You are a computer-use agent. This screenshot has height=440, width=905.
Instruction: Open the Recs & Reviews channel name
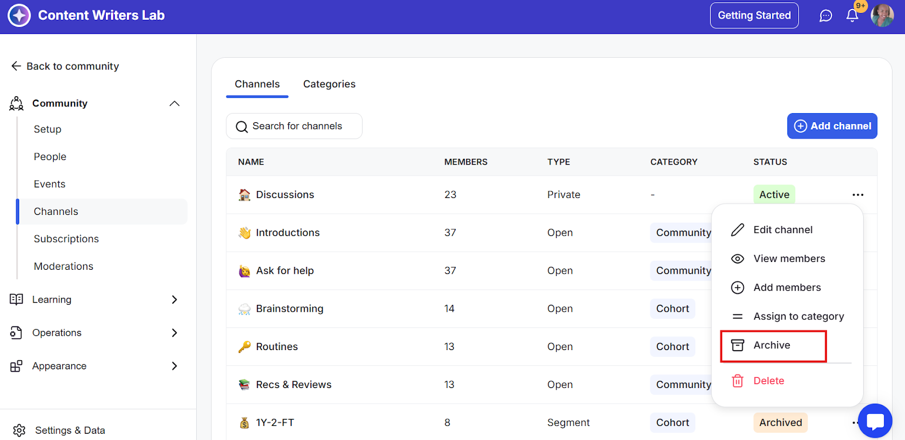coord(294,385)
